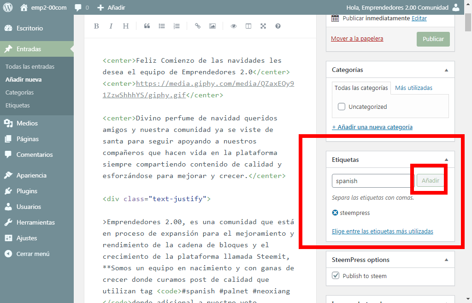
Task: Check the Uncategorized checkbox
Action: [x=342, y=107]
